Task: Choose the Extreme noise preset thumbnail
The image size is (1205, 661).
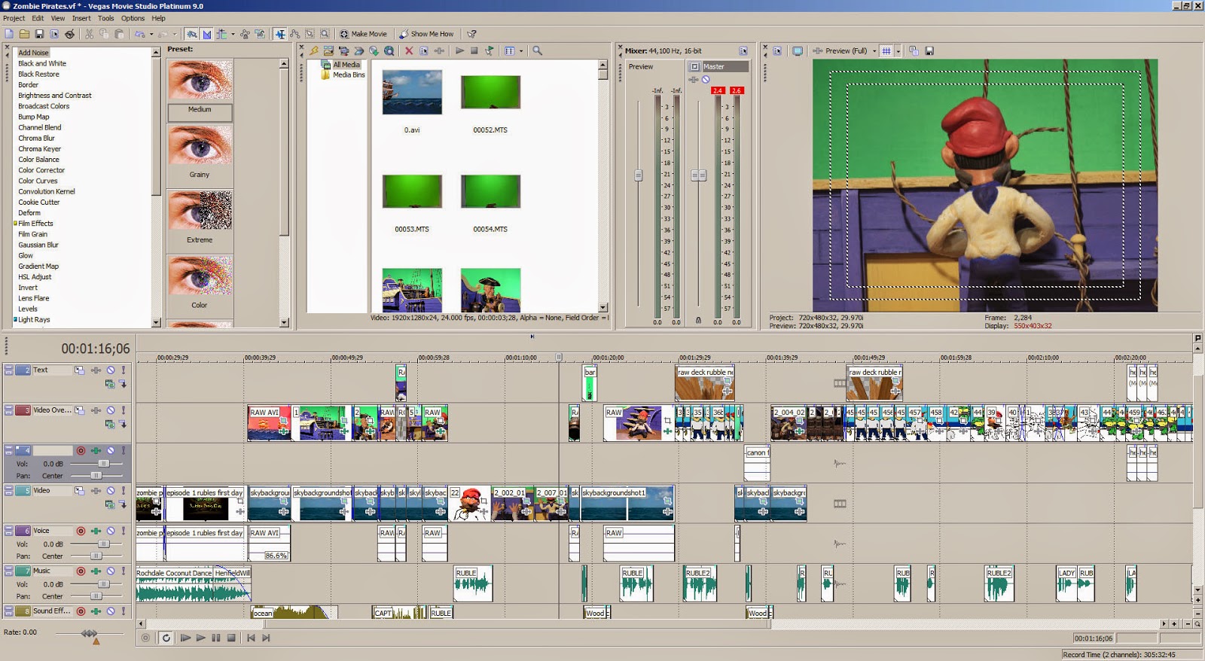Action: click(x=200, y=211)
